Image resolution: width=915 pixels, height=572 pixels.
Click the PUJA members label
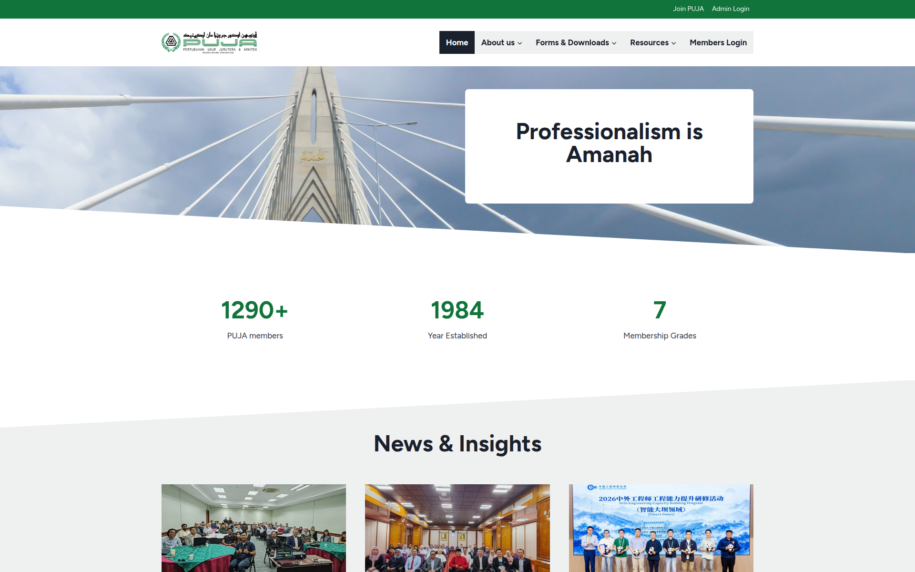click(255, 336)
